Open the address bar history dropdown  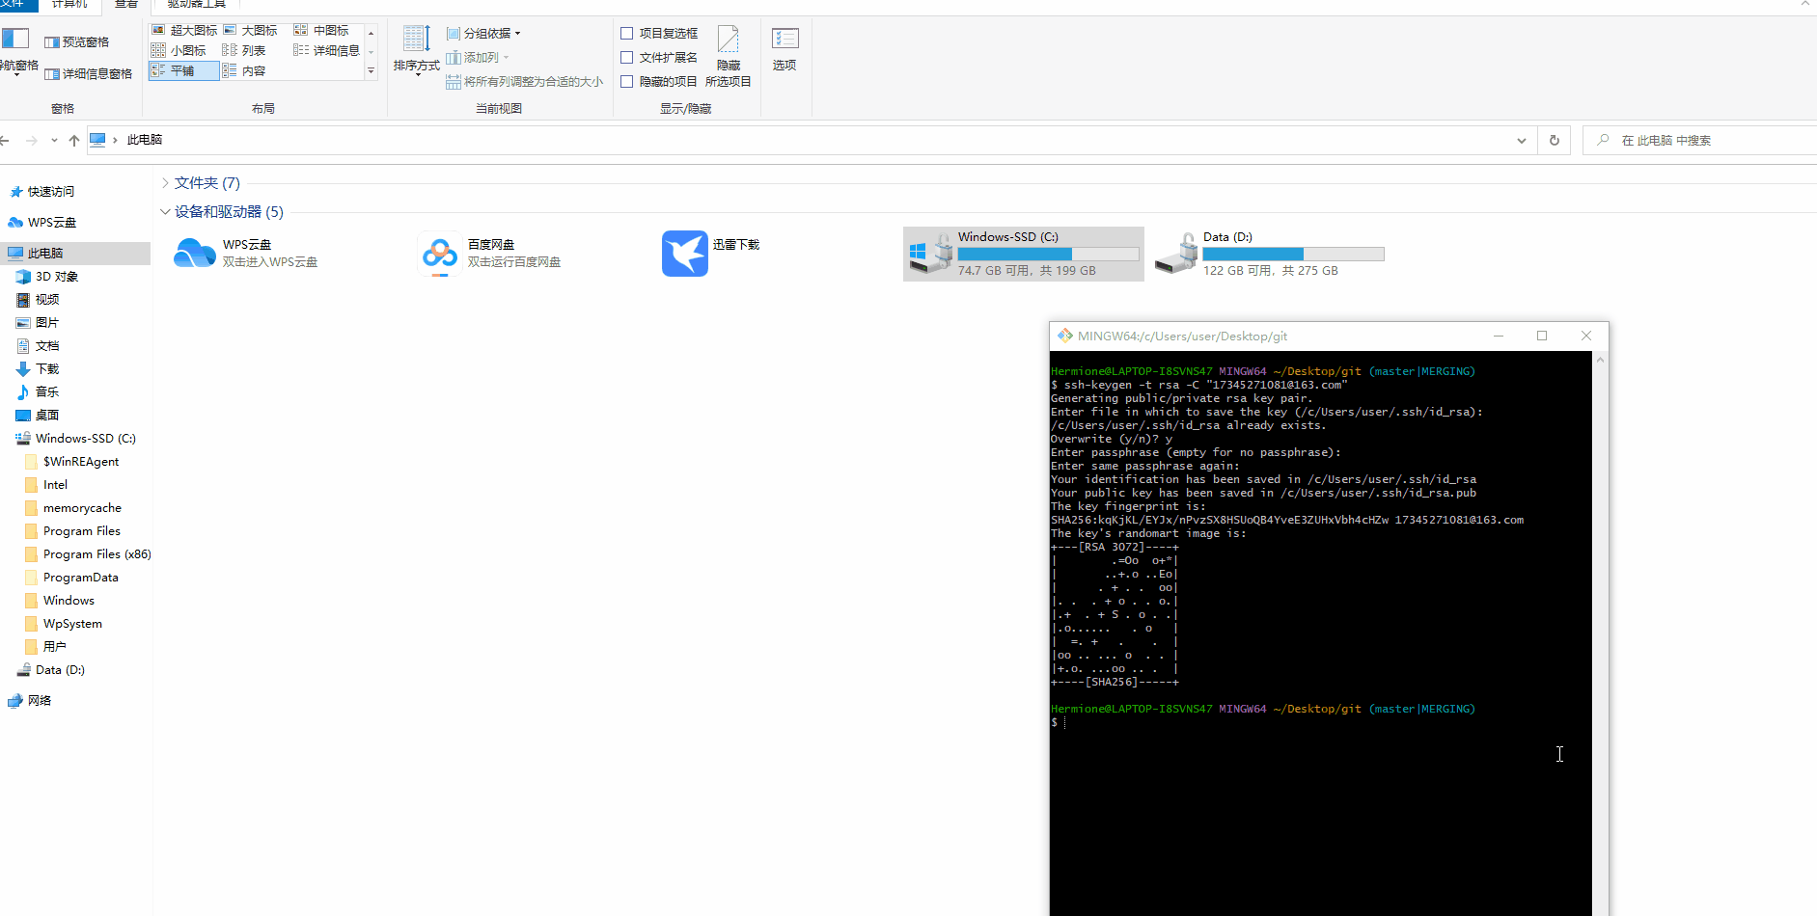click(1522, 140)
